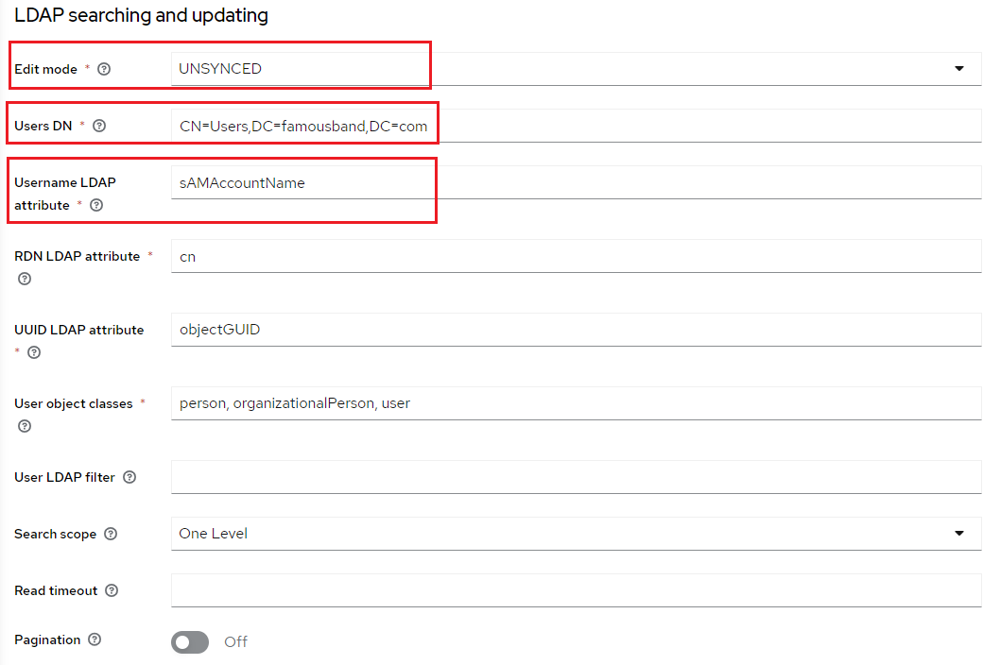Click the Users DN question mark icon
The image size is (983, 665).
click(x=100, y=125)
